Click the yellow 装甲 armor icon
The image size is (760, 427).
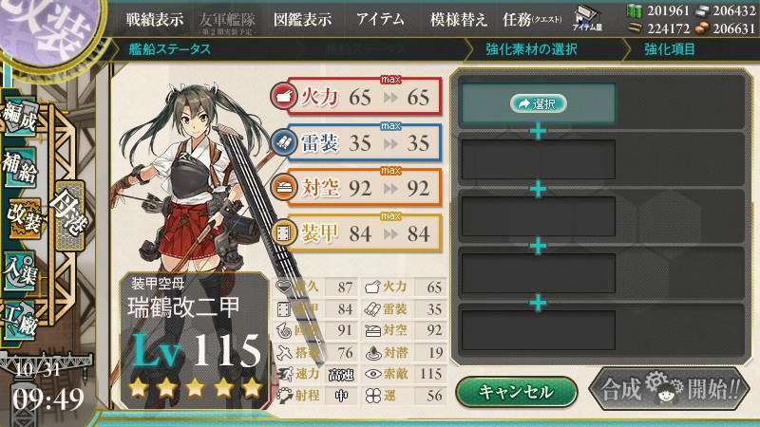(283, 232)
